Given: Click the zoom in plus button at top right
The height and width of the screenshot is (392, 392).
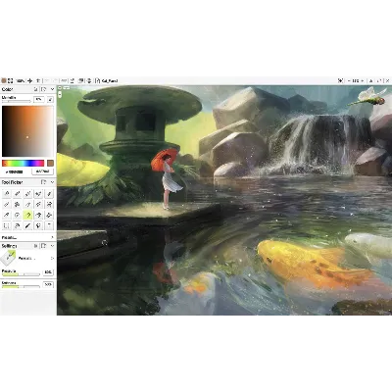Looking at the screenshot, I should coord(362,80).
